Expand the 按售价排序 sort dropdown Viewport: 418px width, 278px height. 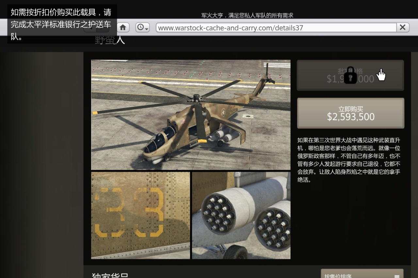(x=362, y=273)
